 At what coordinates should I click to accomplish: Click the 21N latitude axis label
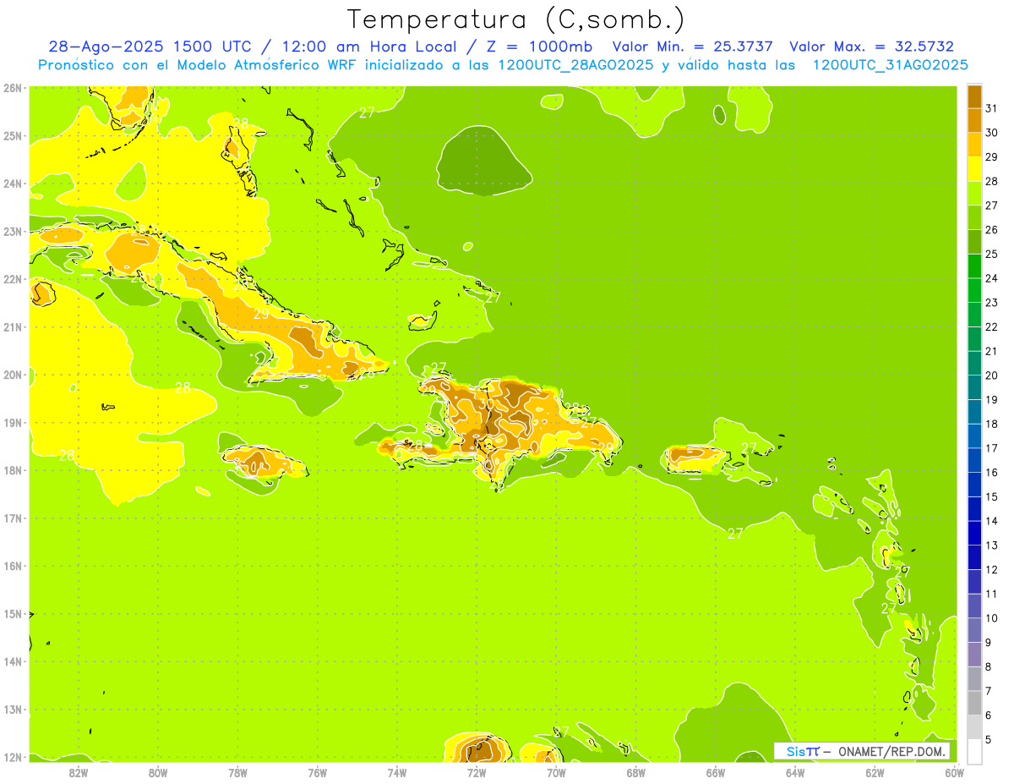click(x=12, y=327)
